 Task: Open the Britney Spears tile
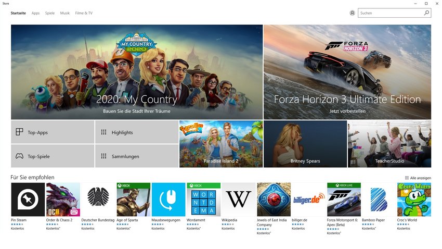tap(305, 144)
